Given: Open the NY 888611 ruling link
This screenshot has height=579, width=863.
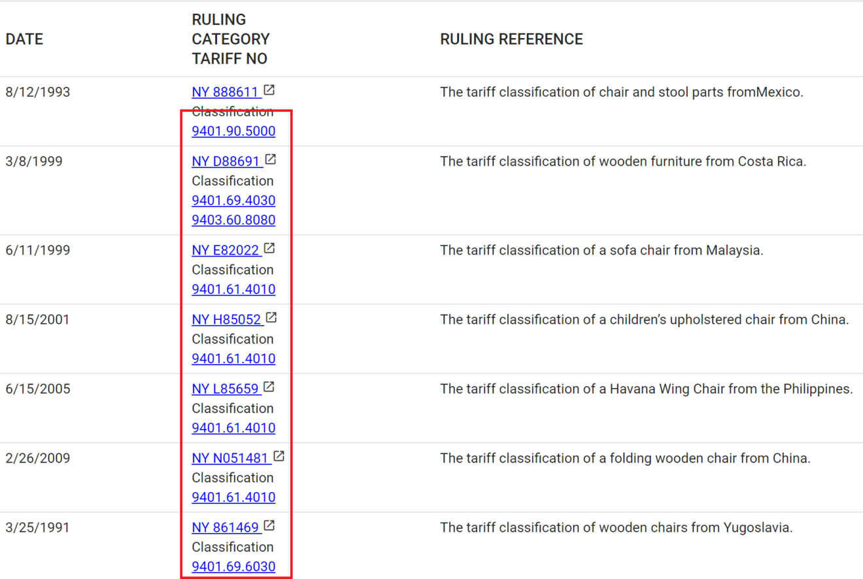Looking at the screenshot, I should (226, 92).
